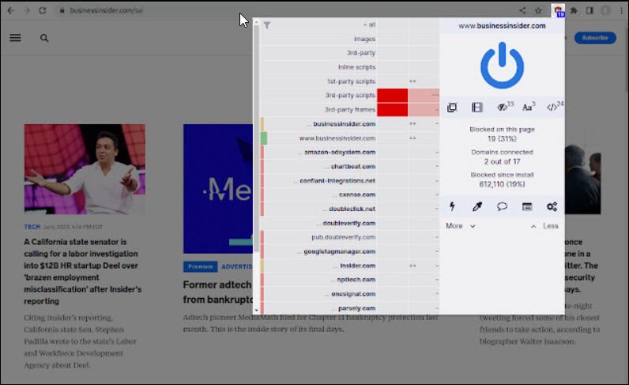The height and width of the screenshot is (385, 629).
Task: Select cxense.com domain row
Action: (349, 194)
